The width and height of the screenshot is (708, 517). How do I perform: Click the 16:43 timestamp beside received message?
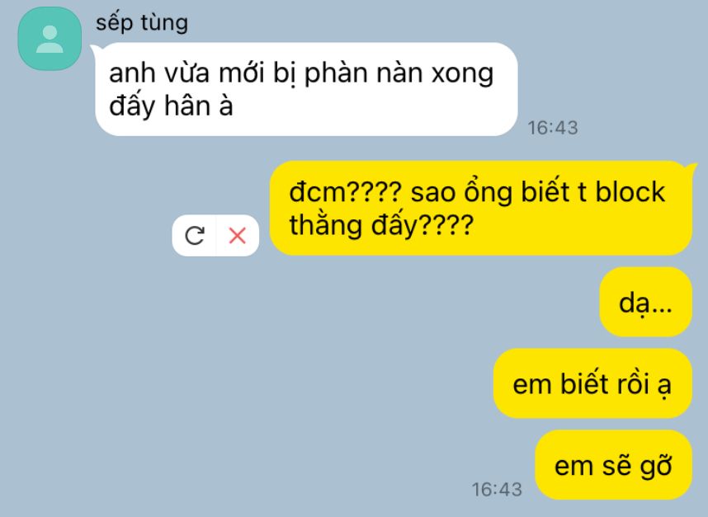[553, 128]
